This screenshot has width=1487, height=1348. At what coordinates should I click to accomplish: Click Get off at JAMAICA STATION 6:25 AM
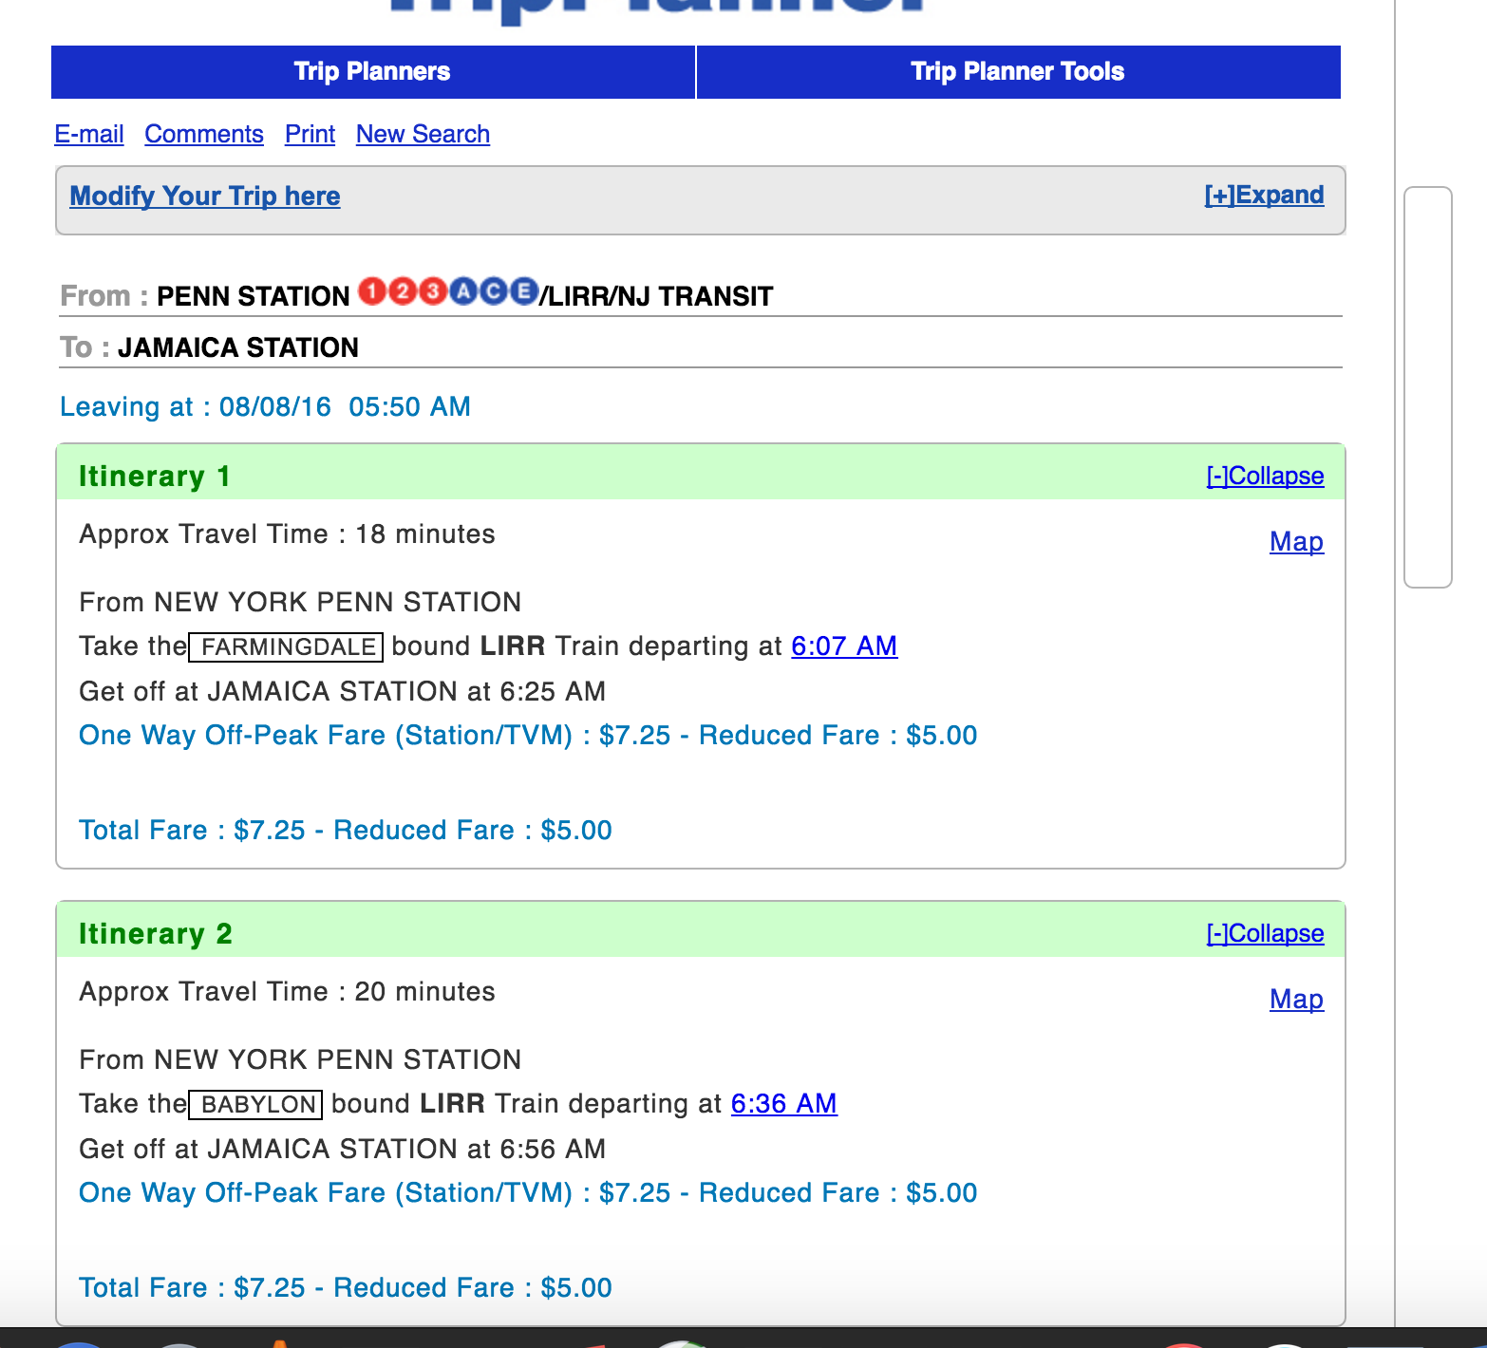(343, 691)
